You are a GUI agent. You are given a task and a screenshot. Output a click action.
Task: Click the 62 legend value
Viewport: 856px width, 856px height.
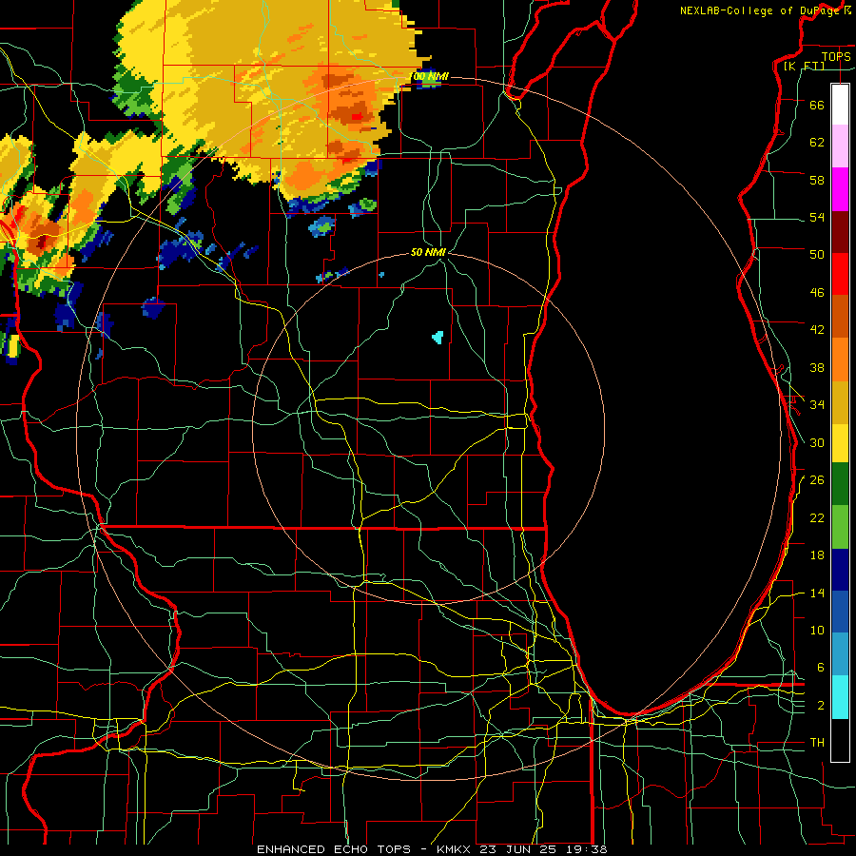tap(817, 142)
